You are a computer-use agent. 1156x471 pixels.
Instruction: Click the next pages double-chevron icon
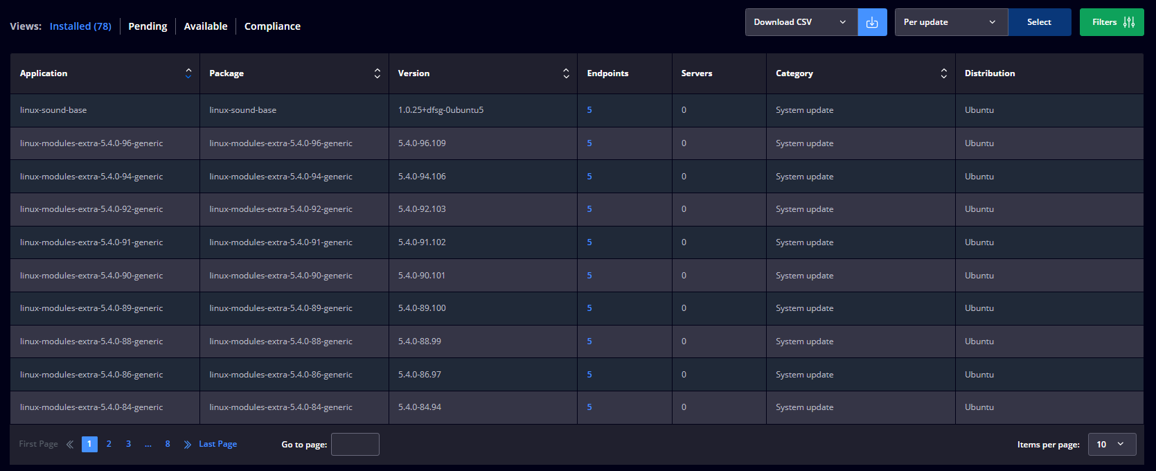[187, 445]
